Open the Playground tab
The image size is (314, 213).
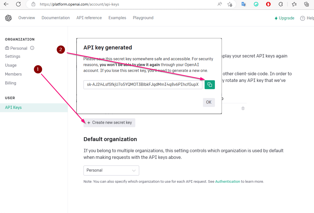143,18
